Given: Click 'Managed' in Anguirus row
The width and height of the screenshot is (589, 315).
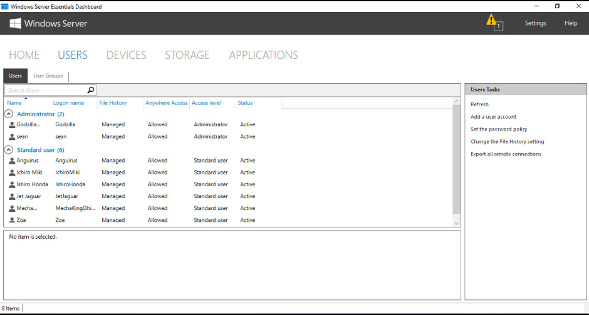Looking at the screenshot, I should pyautogui.click(x=113, y=161).
